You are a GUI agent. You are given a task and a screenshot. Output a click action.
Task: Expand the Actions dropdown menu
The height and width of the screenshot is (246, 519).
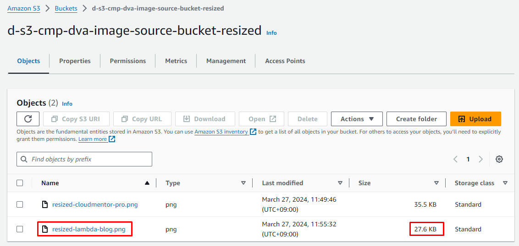click(357, 119)
